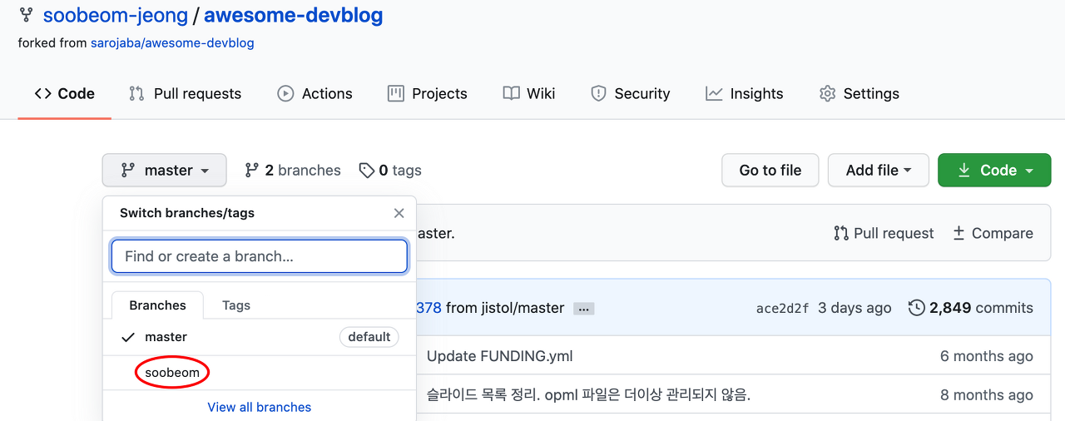Expand the green Code download dropdown
Screen dimensions: 1065x421
[x=994, y=170]
